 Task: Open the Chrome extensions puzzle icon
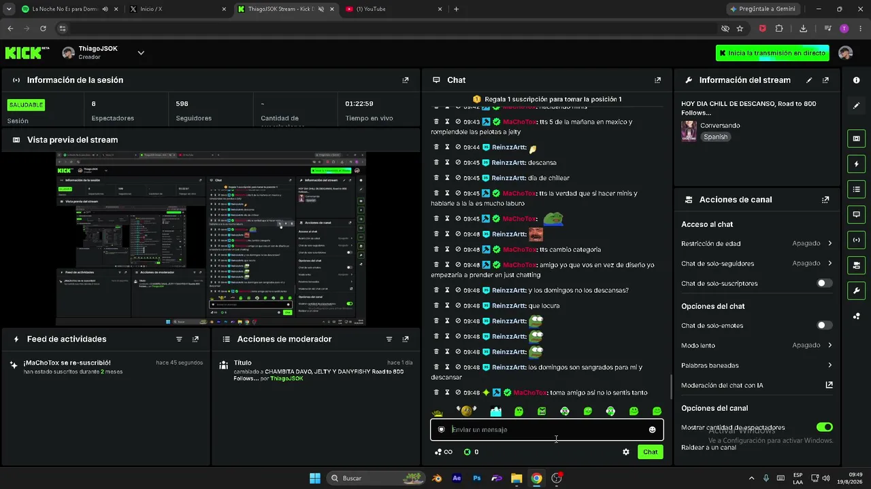coord(779,29)
